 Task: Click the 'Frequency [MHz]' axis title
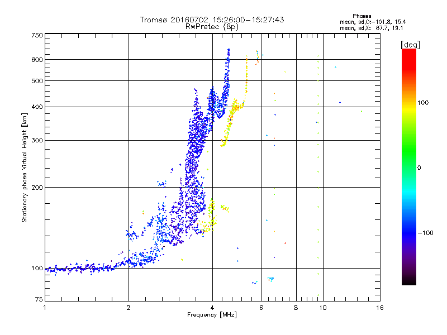click(212, 315)
